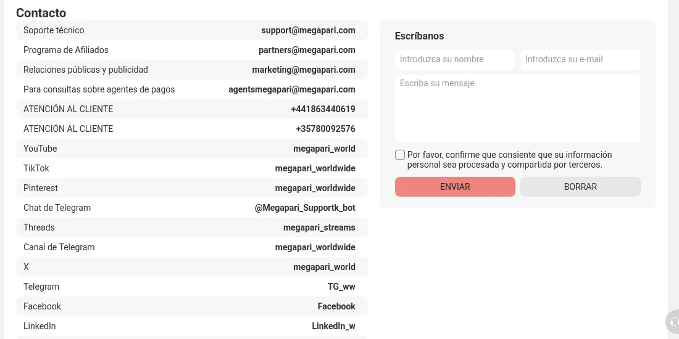This screenshot has width=679, height=339.
Task: Open the YouTube megapari_world link
Action: [324, 149]
